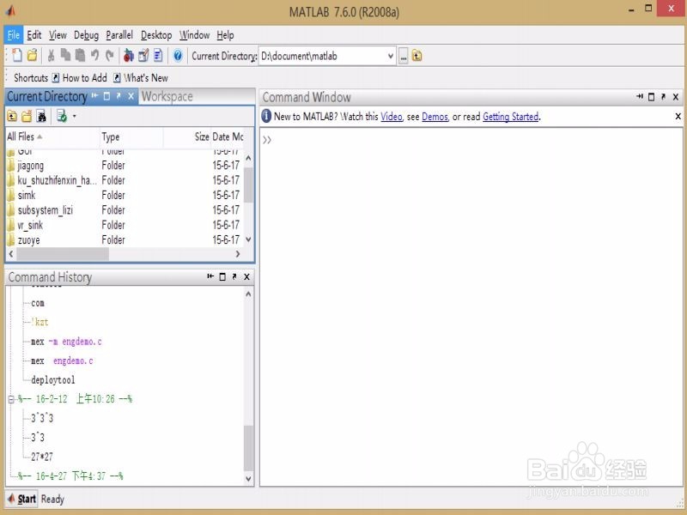Open the file reports icon in Current Directory panel
This screenshot has width=687, height=515.
(x=62, y=117)
